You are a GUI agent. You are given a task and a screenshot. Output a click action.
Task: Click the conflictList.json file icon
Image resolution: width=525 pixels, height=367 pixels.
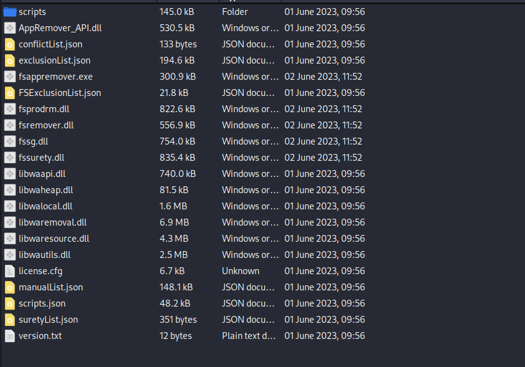click(x=9, y=44)
